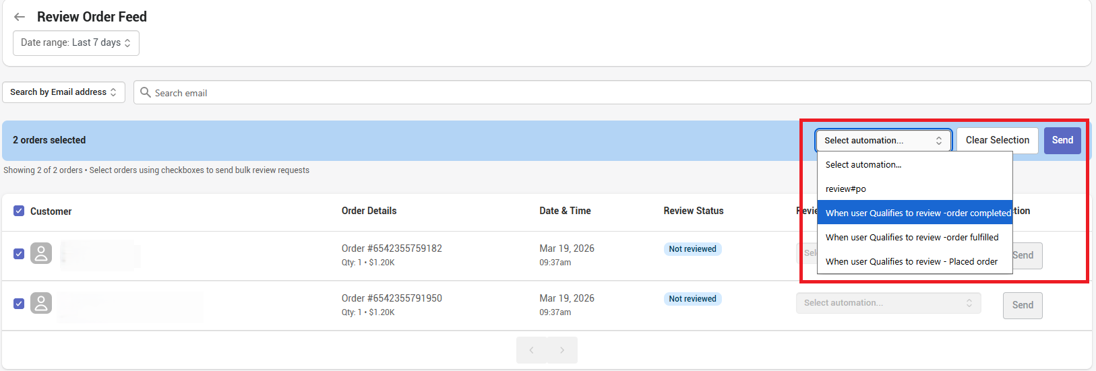1096x371 pixels.
Task: Click the blue bulk Send button
Action: [1062, 140]
